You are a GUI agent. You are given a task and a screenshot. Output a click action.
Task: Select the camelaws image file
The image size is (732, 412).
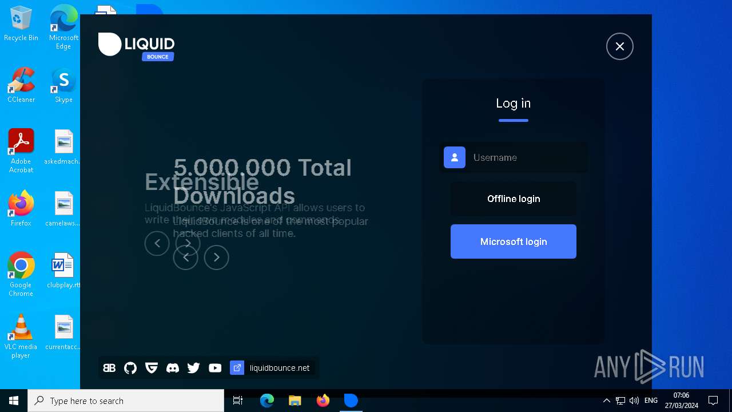(x=63, y=209)
